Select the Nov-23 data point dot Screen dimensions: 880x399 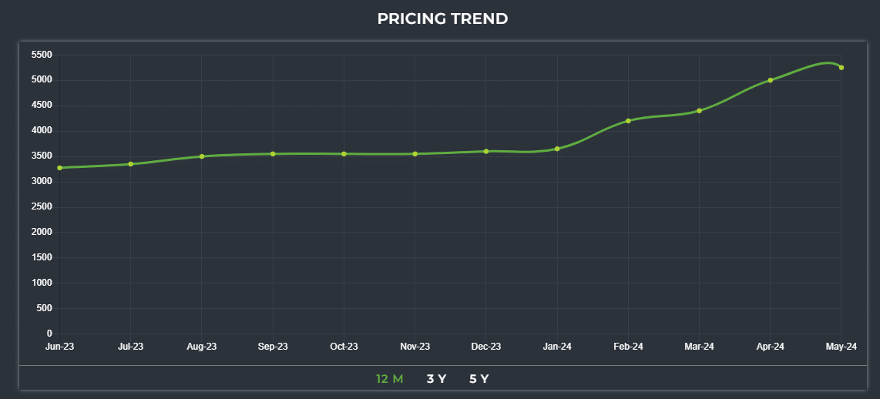[x=415, y=154]
